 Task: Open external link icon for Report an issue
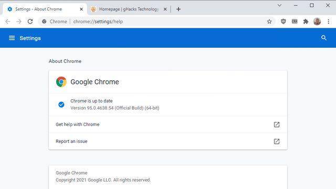click(x=277, y=141)
